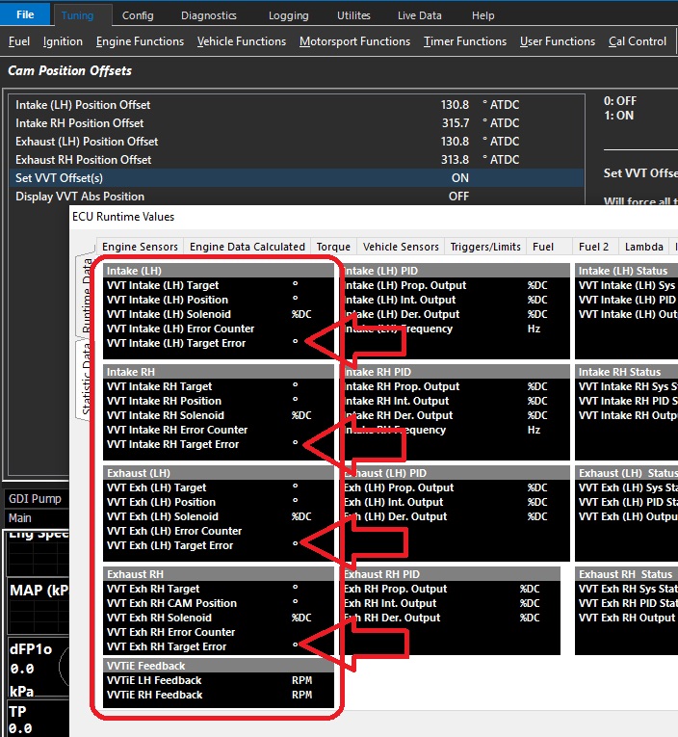Screen dimensions: 678x737
Task: Expand the Ignition menu
Action: click(63, 41)
